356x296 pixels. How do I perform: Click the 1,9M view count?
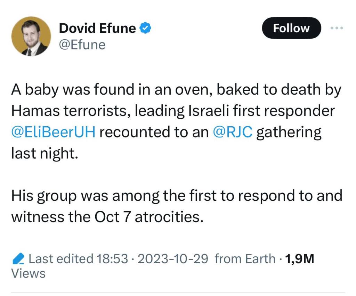299,259
